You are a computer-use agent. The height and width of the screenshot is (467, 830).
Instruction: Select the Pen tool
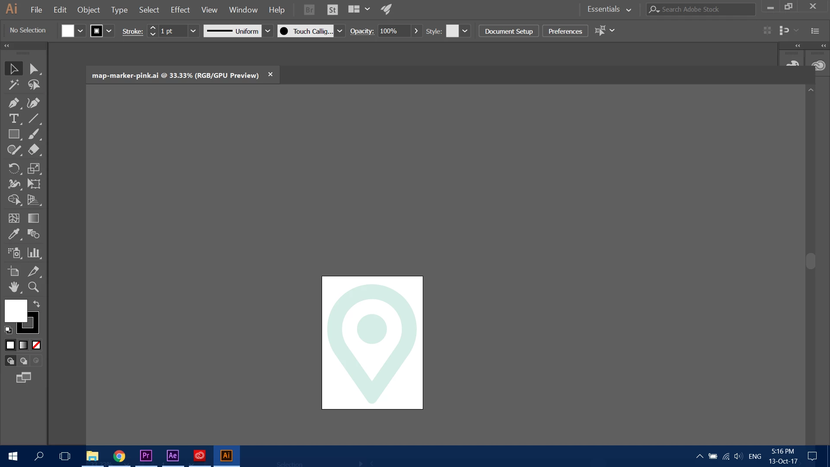click(x=13, y=103)
